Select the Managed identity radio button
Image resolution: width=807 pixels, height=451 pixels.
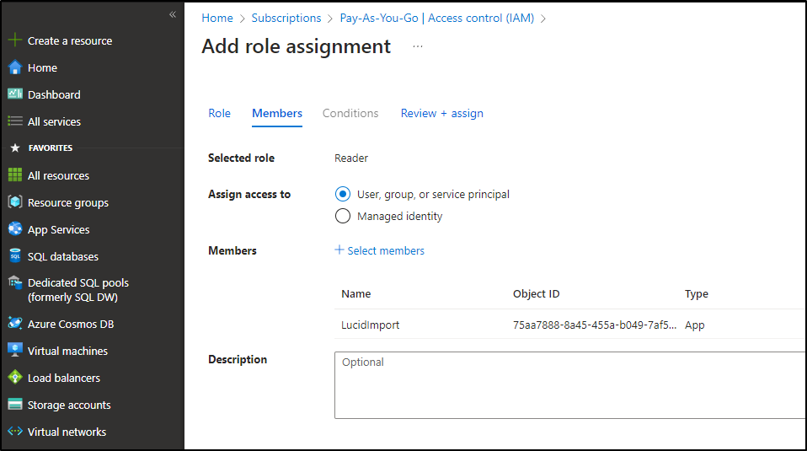342,216
